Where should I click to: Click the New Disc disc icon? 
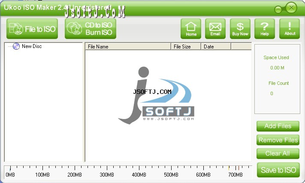[16, 46]
